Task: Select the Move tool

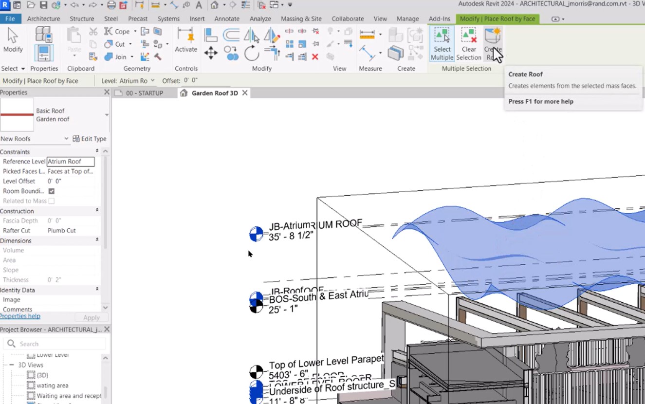Action: click(x=211, y=53)
